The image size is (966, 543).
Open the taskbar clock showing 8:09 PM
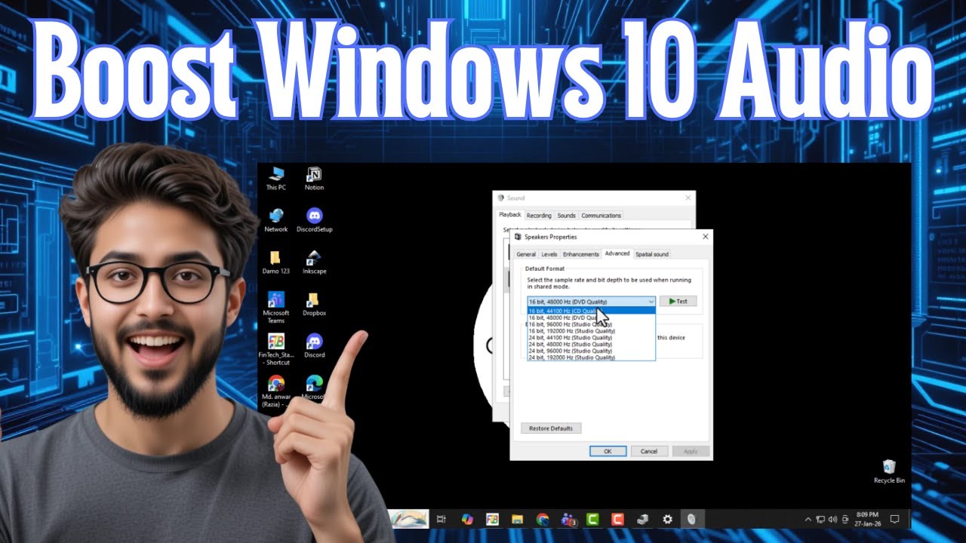pyautogui.click(x=867, y=519)
